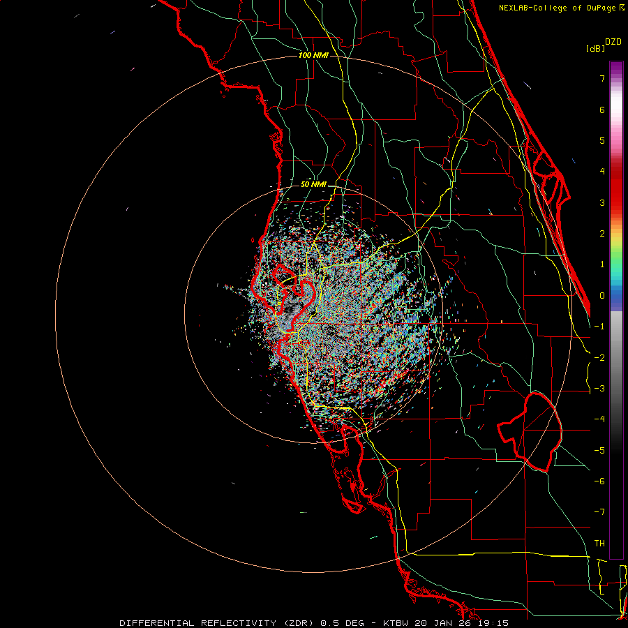Image resolution: width=628 pixels, height=628 pixels.
Task: Click the [dB] units label
Action: (x=595, y=48)
